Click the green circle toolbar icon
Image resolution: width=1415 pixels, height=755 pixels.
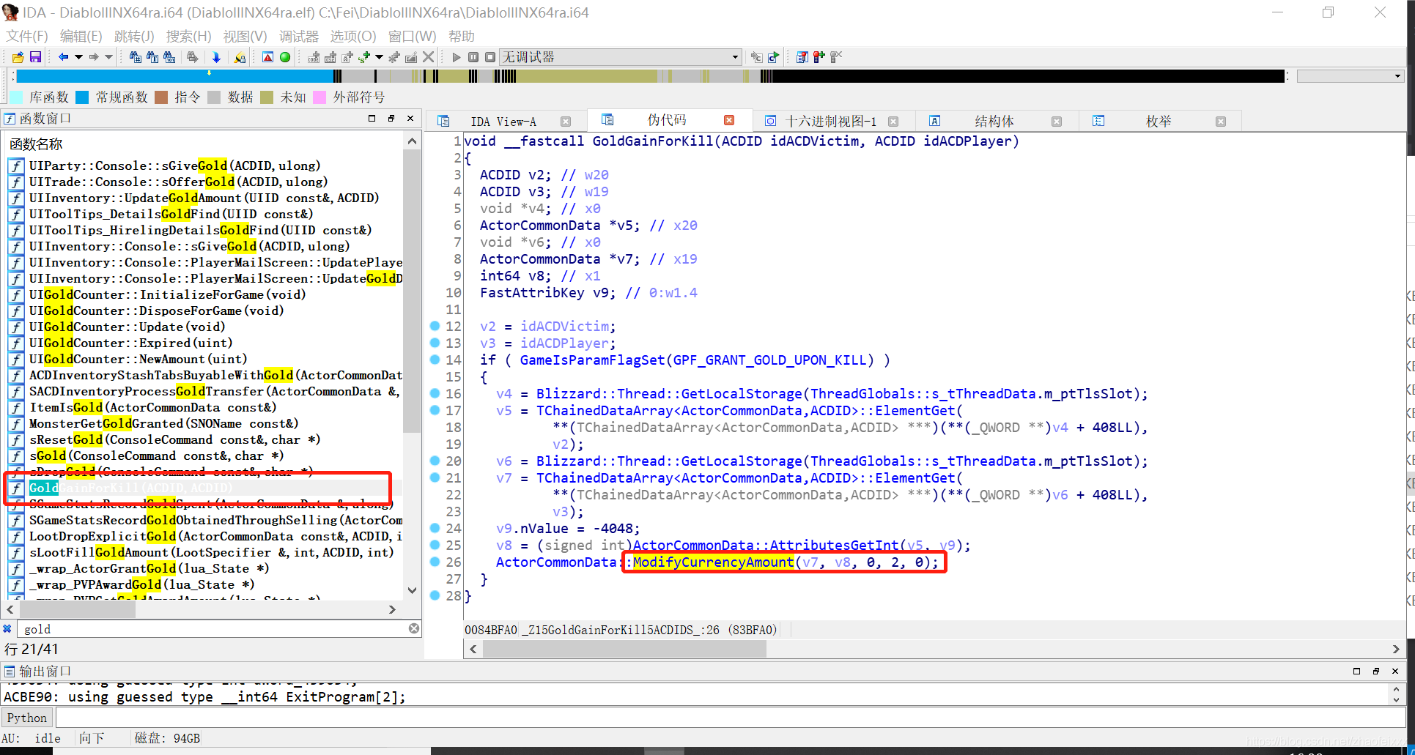[285, 57]
